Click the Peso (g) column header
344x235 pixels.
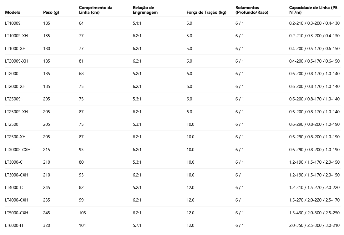pyautogui.click(x=51, y=13)
